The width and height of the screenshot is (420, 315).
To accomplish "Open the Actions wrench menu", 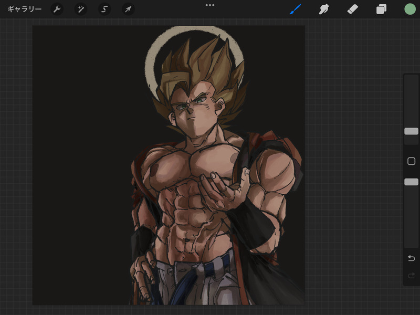I will tap(57, 9).
